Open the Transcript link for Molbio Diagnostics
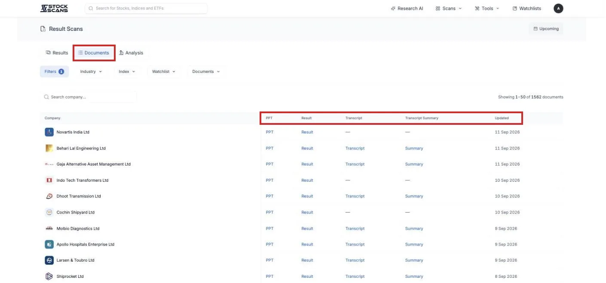 coord(355,229)
